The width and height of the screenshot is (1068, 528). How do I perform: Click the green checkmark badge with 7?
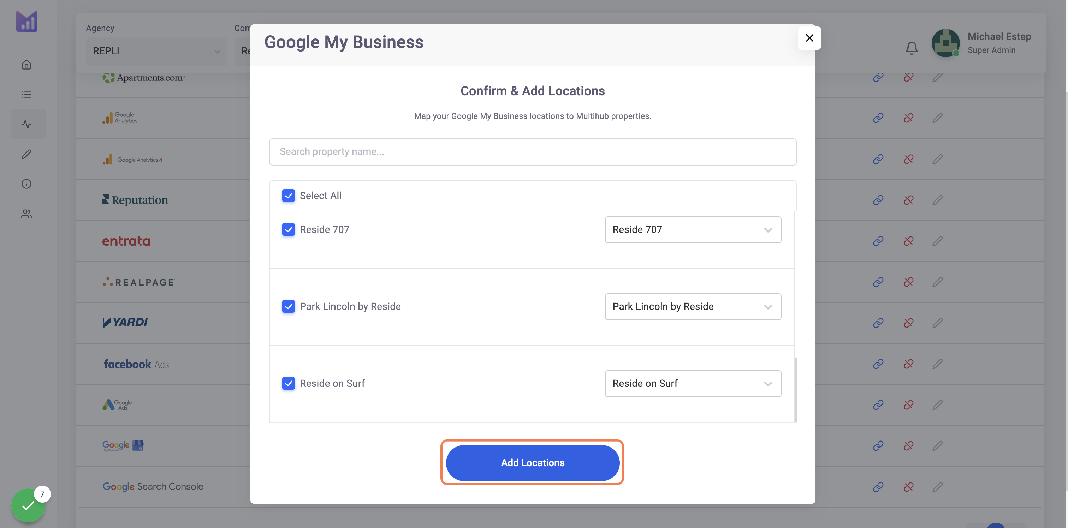click(28, 505)
